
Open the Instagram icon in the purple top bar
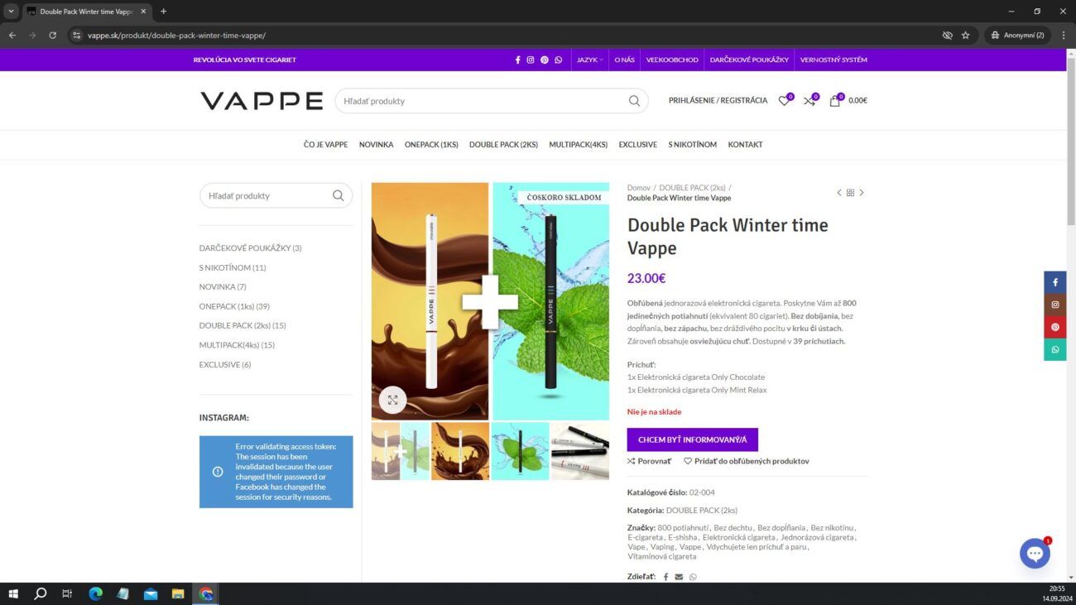(x=531, y=60)
